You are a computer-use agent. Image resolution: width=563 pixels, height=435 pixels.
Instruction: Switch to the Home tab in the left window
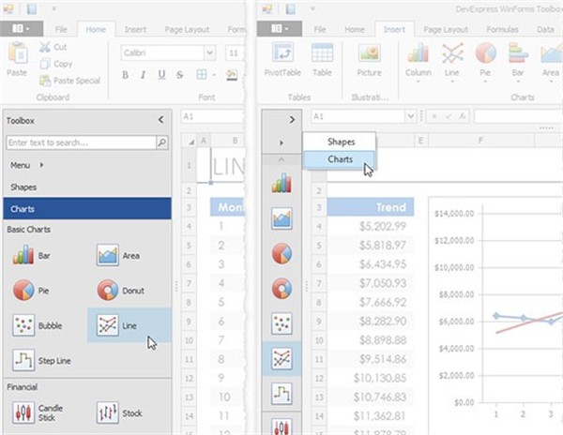[x=96, y=29]
